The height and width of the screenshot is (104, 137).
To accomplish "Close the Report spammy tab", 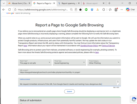I will click(x=79, y=3).
